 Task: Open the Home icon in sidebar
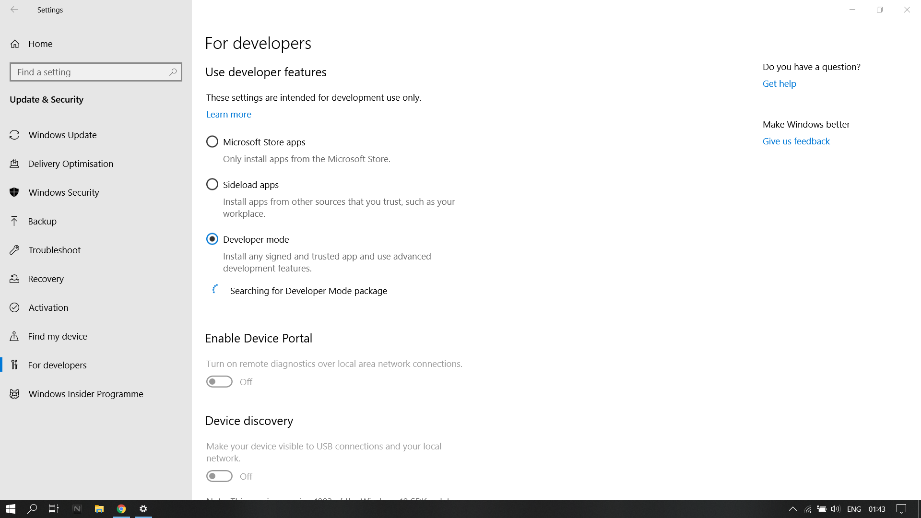tap(15, 44)
